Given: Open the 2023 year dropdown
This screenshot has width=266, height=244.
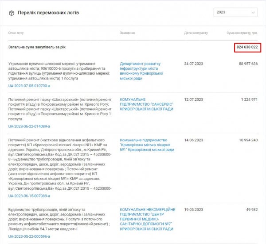Looking at the screenshot, I should (x=235, y=12).
